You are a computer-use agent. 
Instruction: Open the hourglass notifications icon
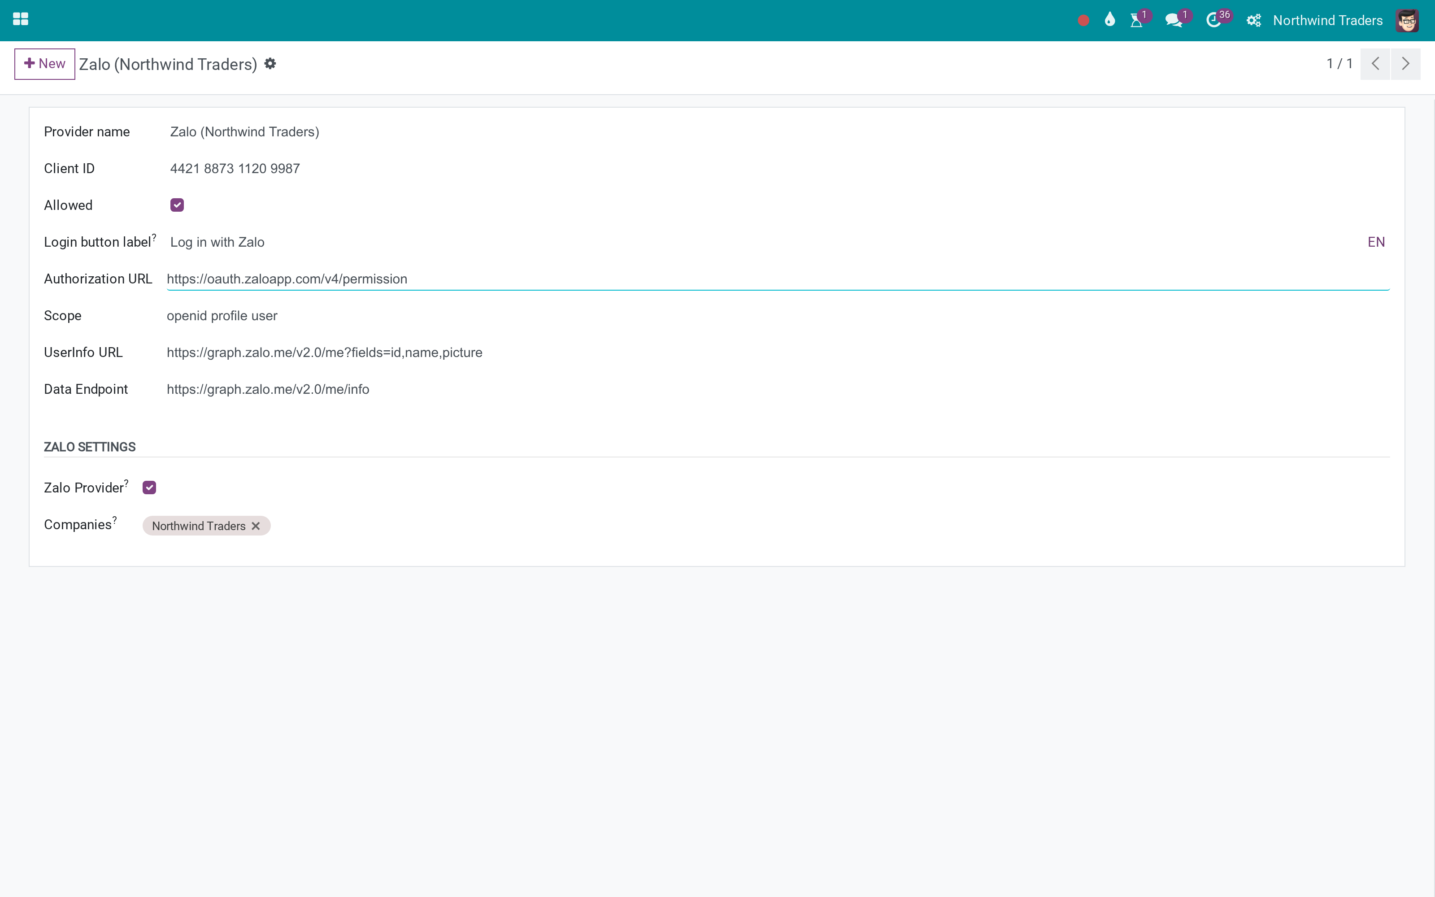(x=1137, y=21)
